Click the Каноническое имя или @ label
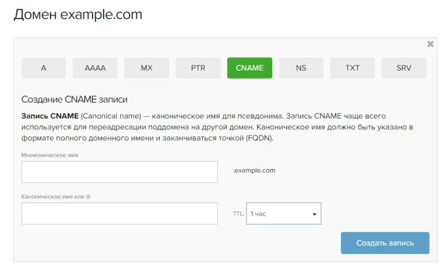 coord(56,196)
